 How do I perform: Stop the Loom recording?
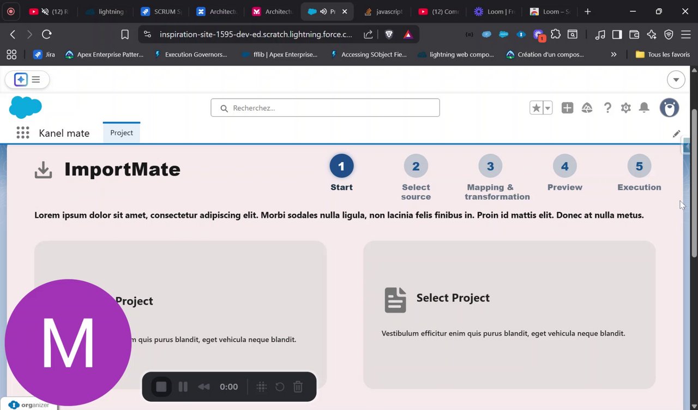[161, 387]
